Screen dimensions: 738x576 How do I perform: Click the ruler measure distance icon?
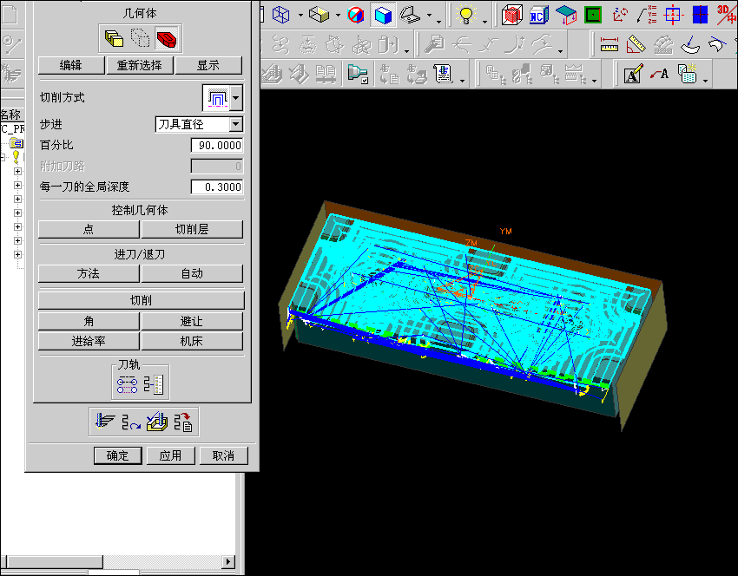[609, 44]
